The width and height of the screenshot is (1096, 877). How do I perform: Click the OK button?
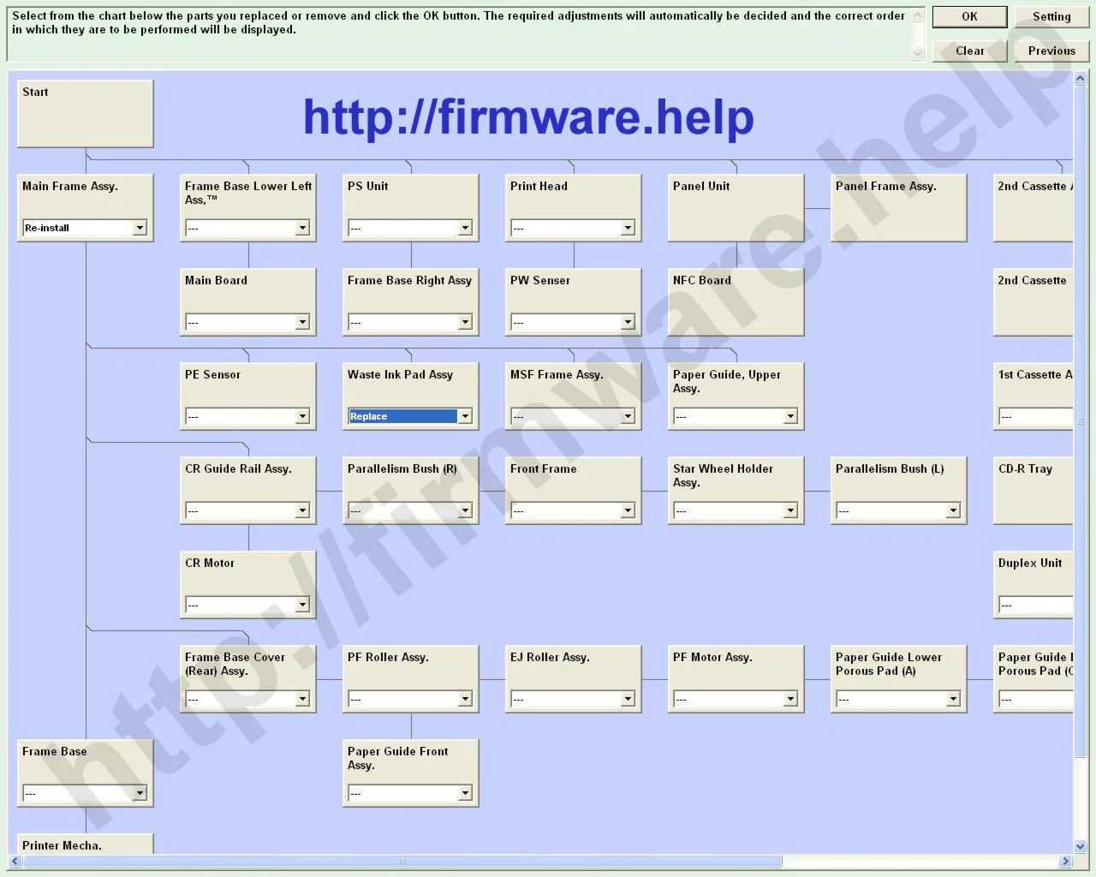[x=969, y=16]
